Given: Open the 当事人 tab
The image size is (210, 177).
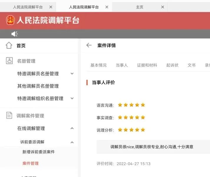Looking at the screenshot, I should [x=122, y=65].
